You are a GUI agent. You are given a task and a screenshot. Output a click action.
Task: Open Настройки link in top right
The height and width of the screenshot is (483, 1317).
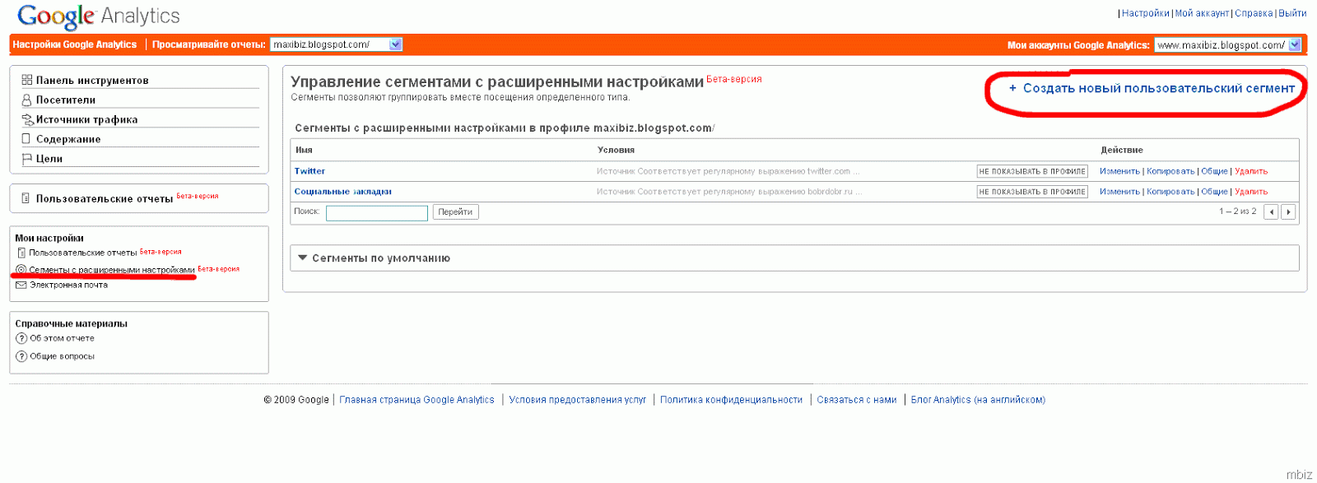click(x=1145, y=13)
